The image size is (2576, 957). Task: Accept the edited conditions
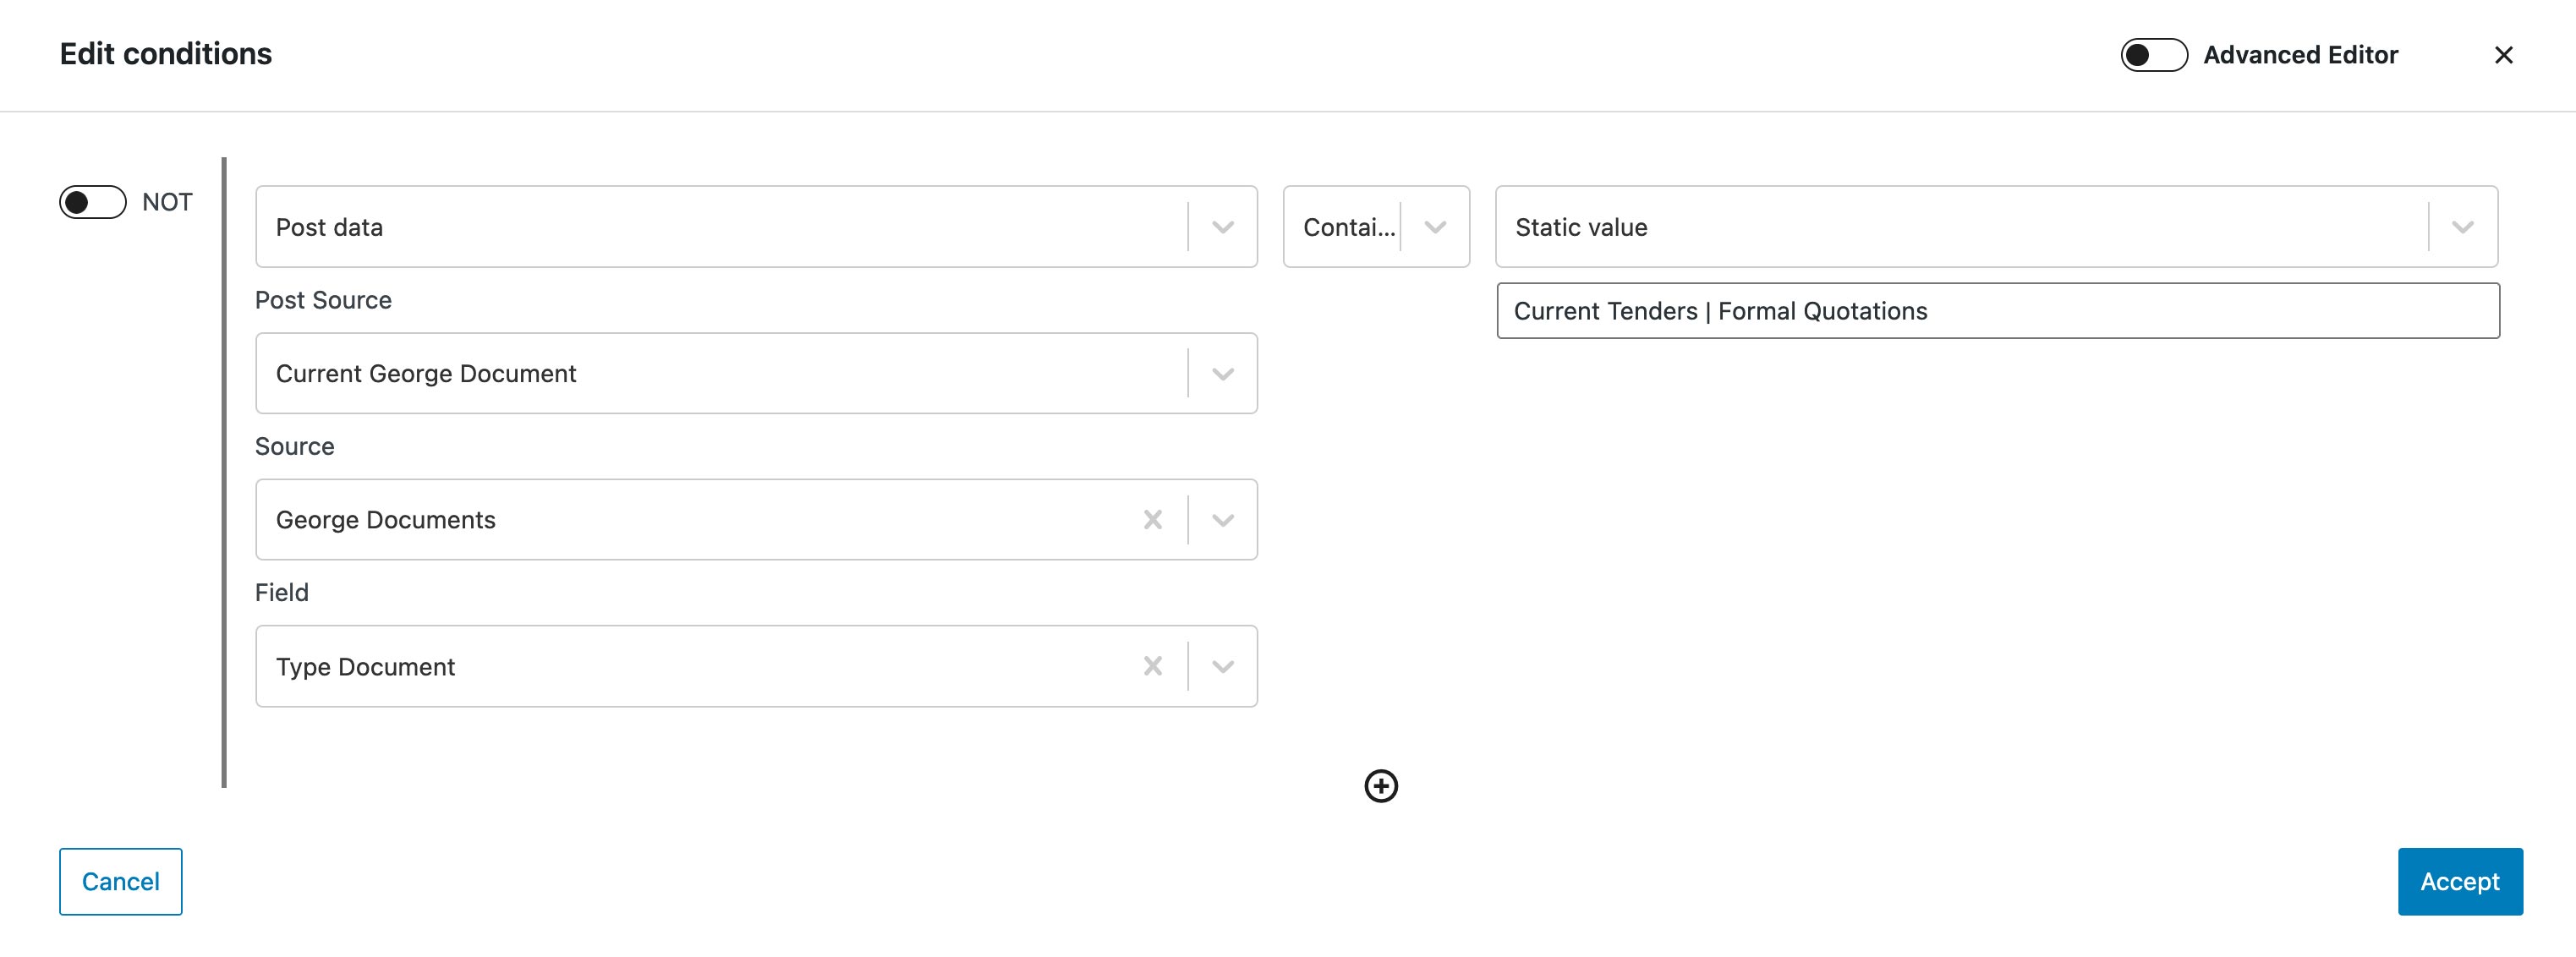click(2460, 881)
